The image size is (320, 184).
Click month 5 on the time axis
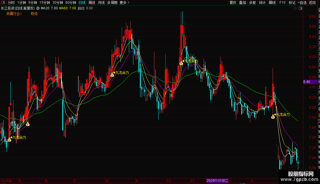[20, 181]
